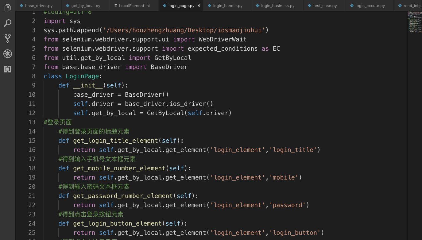Open the Extensions view in activity bar

8,69
